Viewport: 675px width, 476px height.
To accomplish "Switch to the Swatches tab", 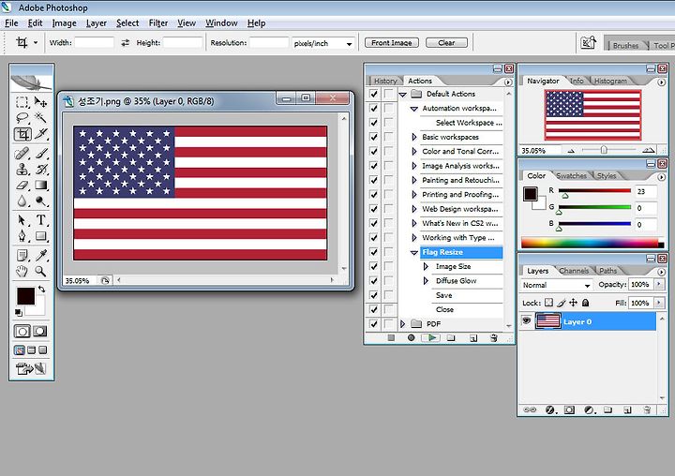I will tap(571, 175).
